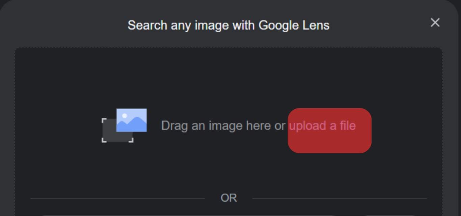Click the blue picture icon
The height and width of the screenshot is (216, 461).
point(131,120)
